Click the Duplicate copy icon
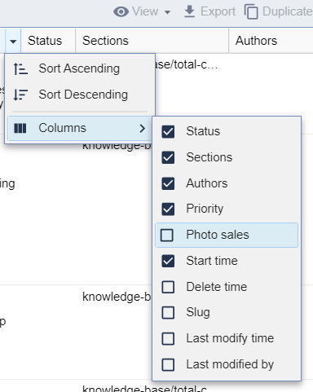The height and width of the screenshot is (392, 313). pyautogui.click(x=251, y=12)
